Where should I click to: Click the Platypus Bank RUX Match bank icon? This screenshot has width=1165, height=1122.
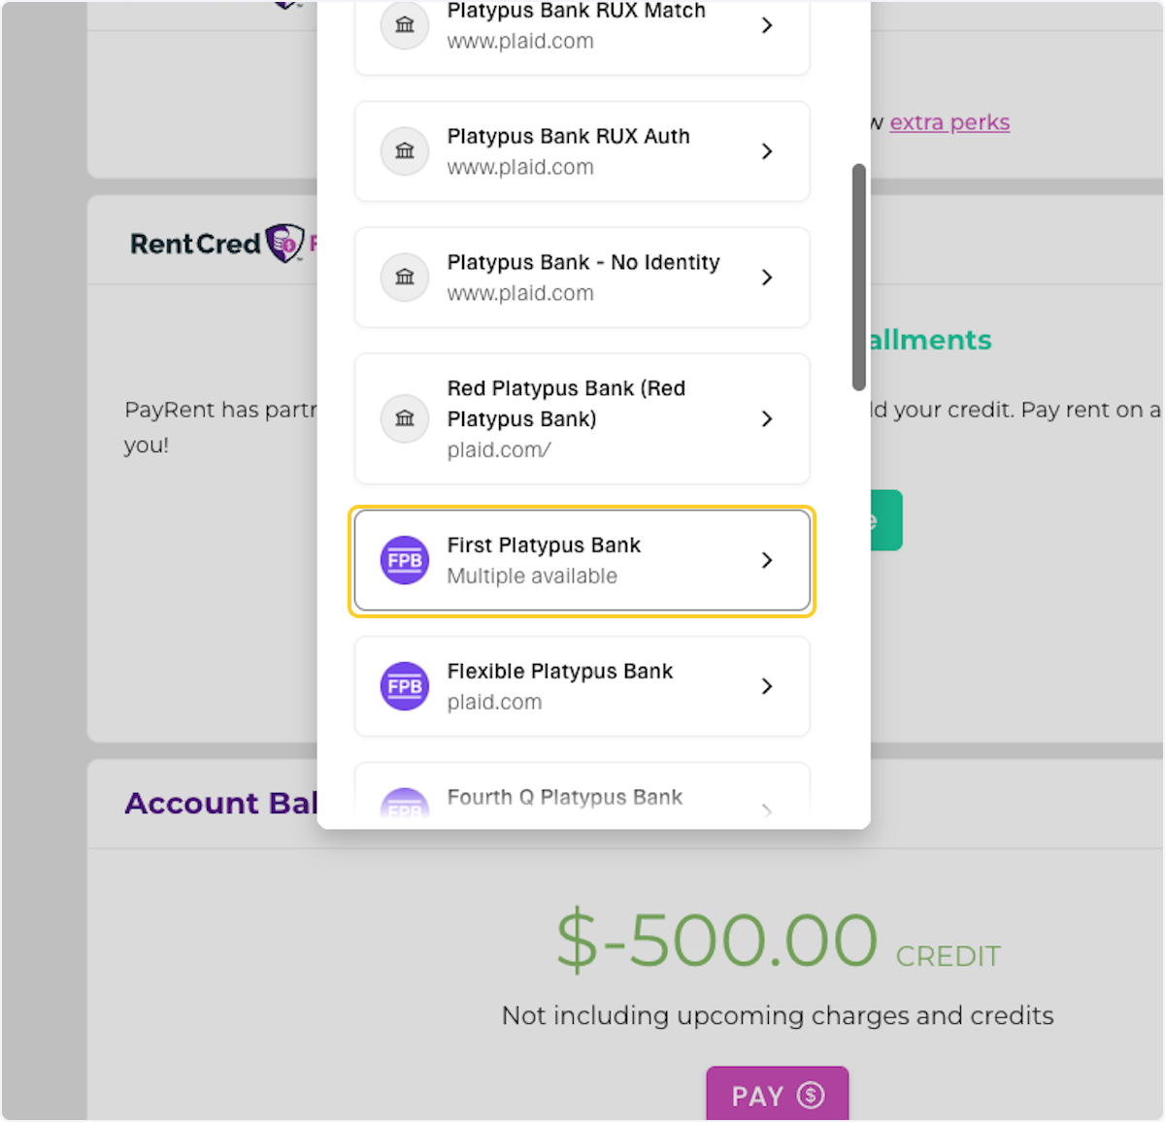click(x=405, y=25)
